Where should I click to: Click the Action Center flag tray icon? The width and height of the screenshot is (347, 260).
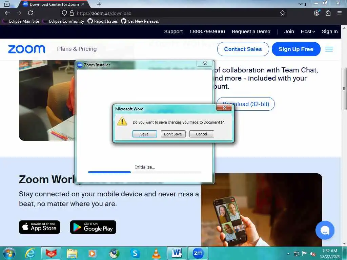(x=305, y=254)
